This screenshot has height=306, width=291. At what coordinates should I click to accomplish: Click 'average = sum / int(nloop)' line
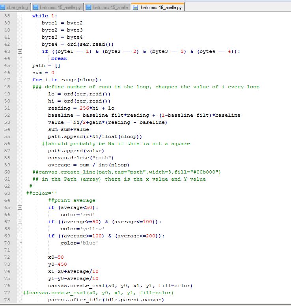[x=89, y=165]
